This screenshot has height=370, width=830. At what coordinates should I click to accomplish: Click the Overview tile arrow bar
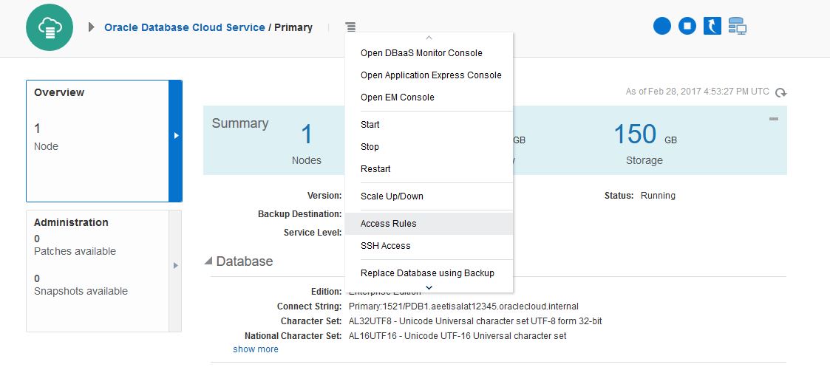point(176,141)
